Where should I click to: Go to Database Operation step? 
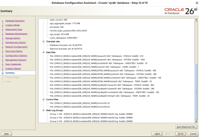click(x=15, y=21)
